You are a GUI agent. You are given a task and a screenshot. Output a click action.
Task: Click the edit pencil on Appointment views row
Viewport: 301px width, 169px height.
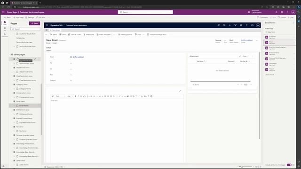[x=35, y=59]
